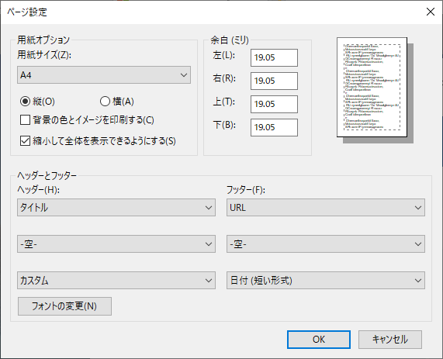443x359 pixels.
Task: Open the header カスタム dropdown
Action: pyautogui.click(x=116, y=280)
